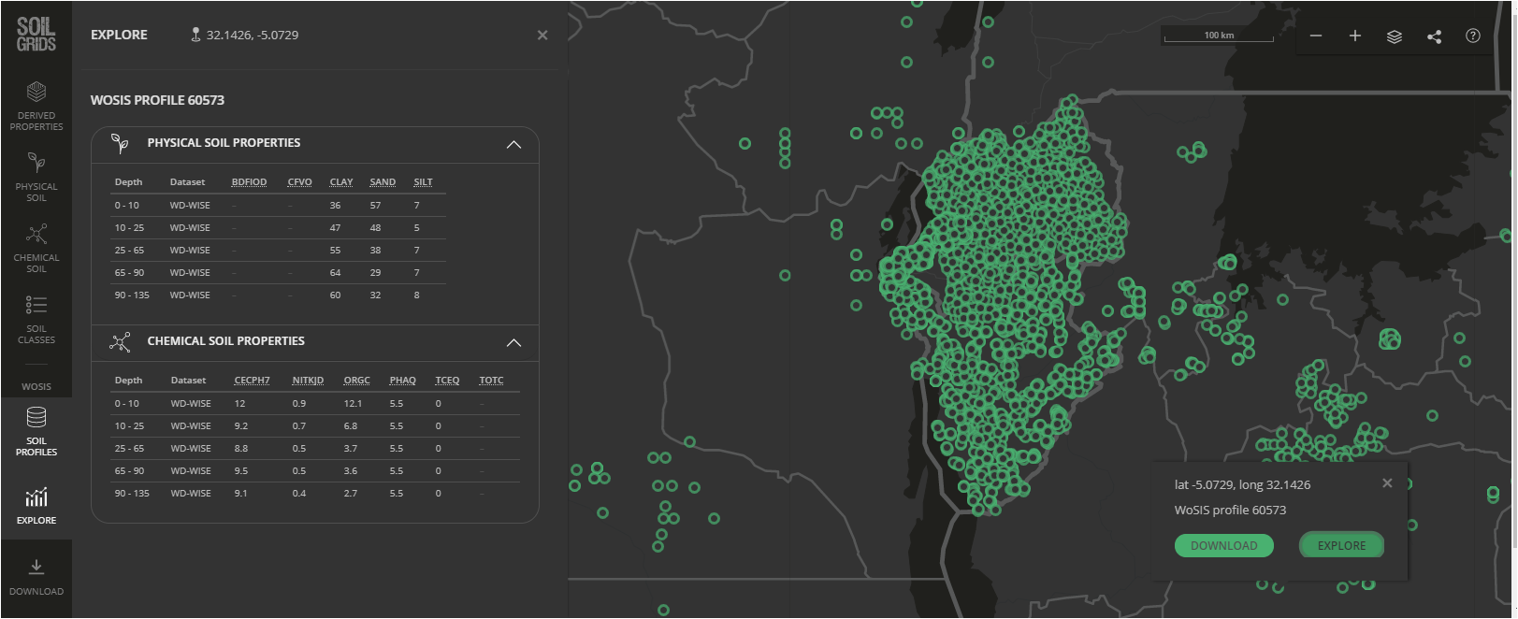Open the map layers selector
The image size is (1518, 619).
coord(1395,36)
